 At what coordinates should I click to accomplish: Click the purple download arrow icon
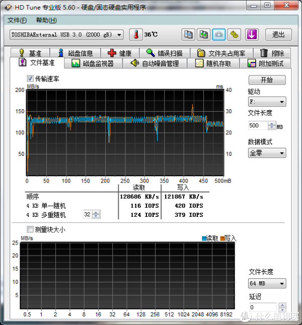point(252,35)
